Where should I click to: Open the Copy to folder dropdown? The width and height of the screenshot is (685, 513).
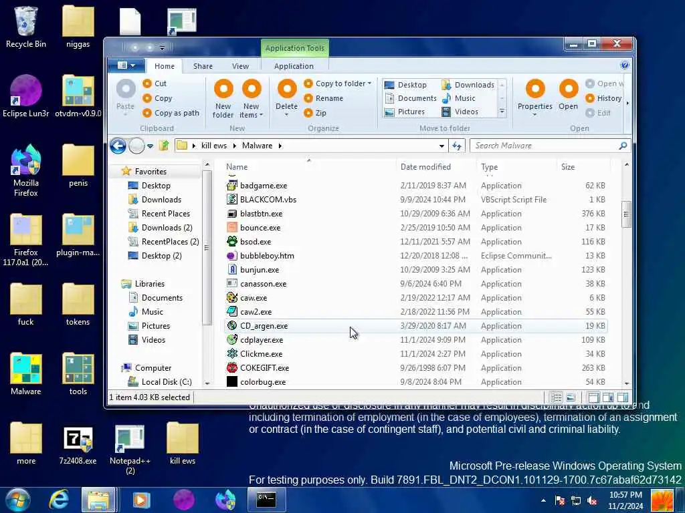(343, 83)
